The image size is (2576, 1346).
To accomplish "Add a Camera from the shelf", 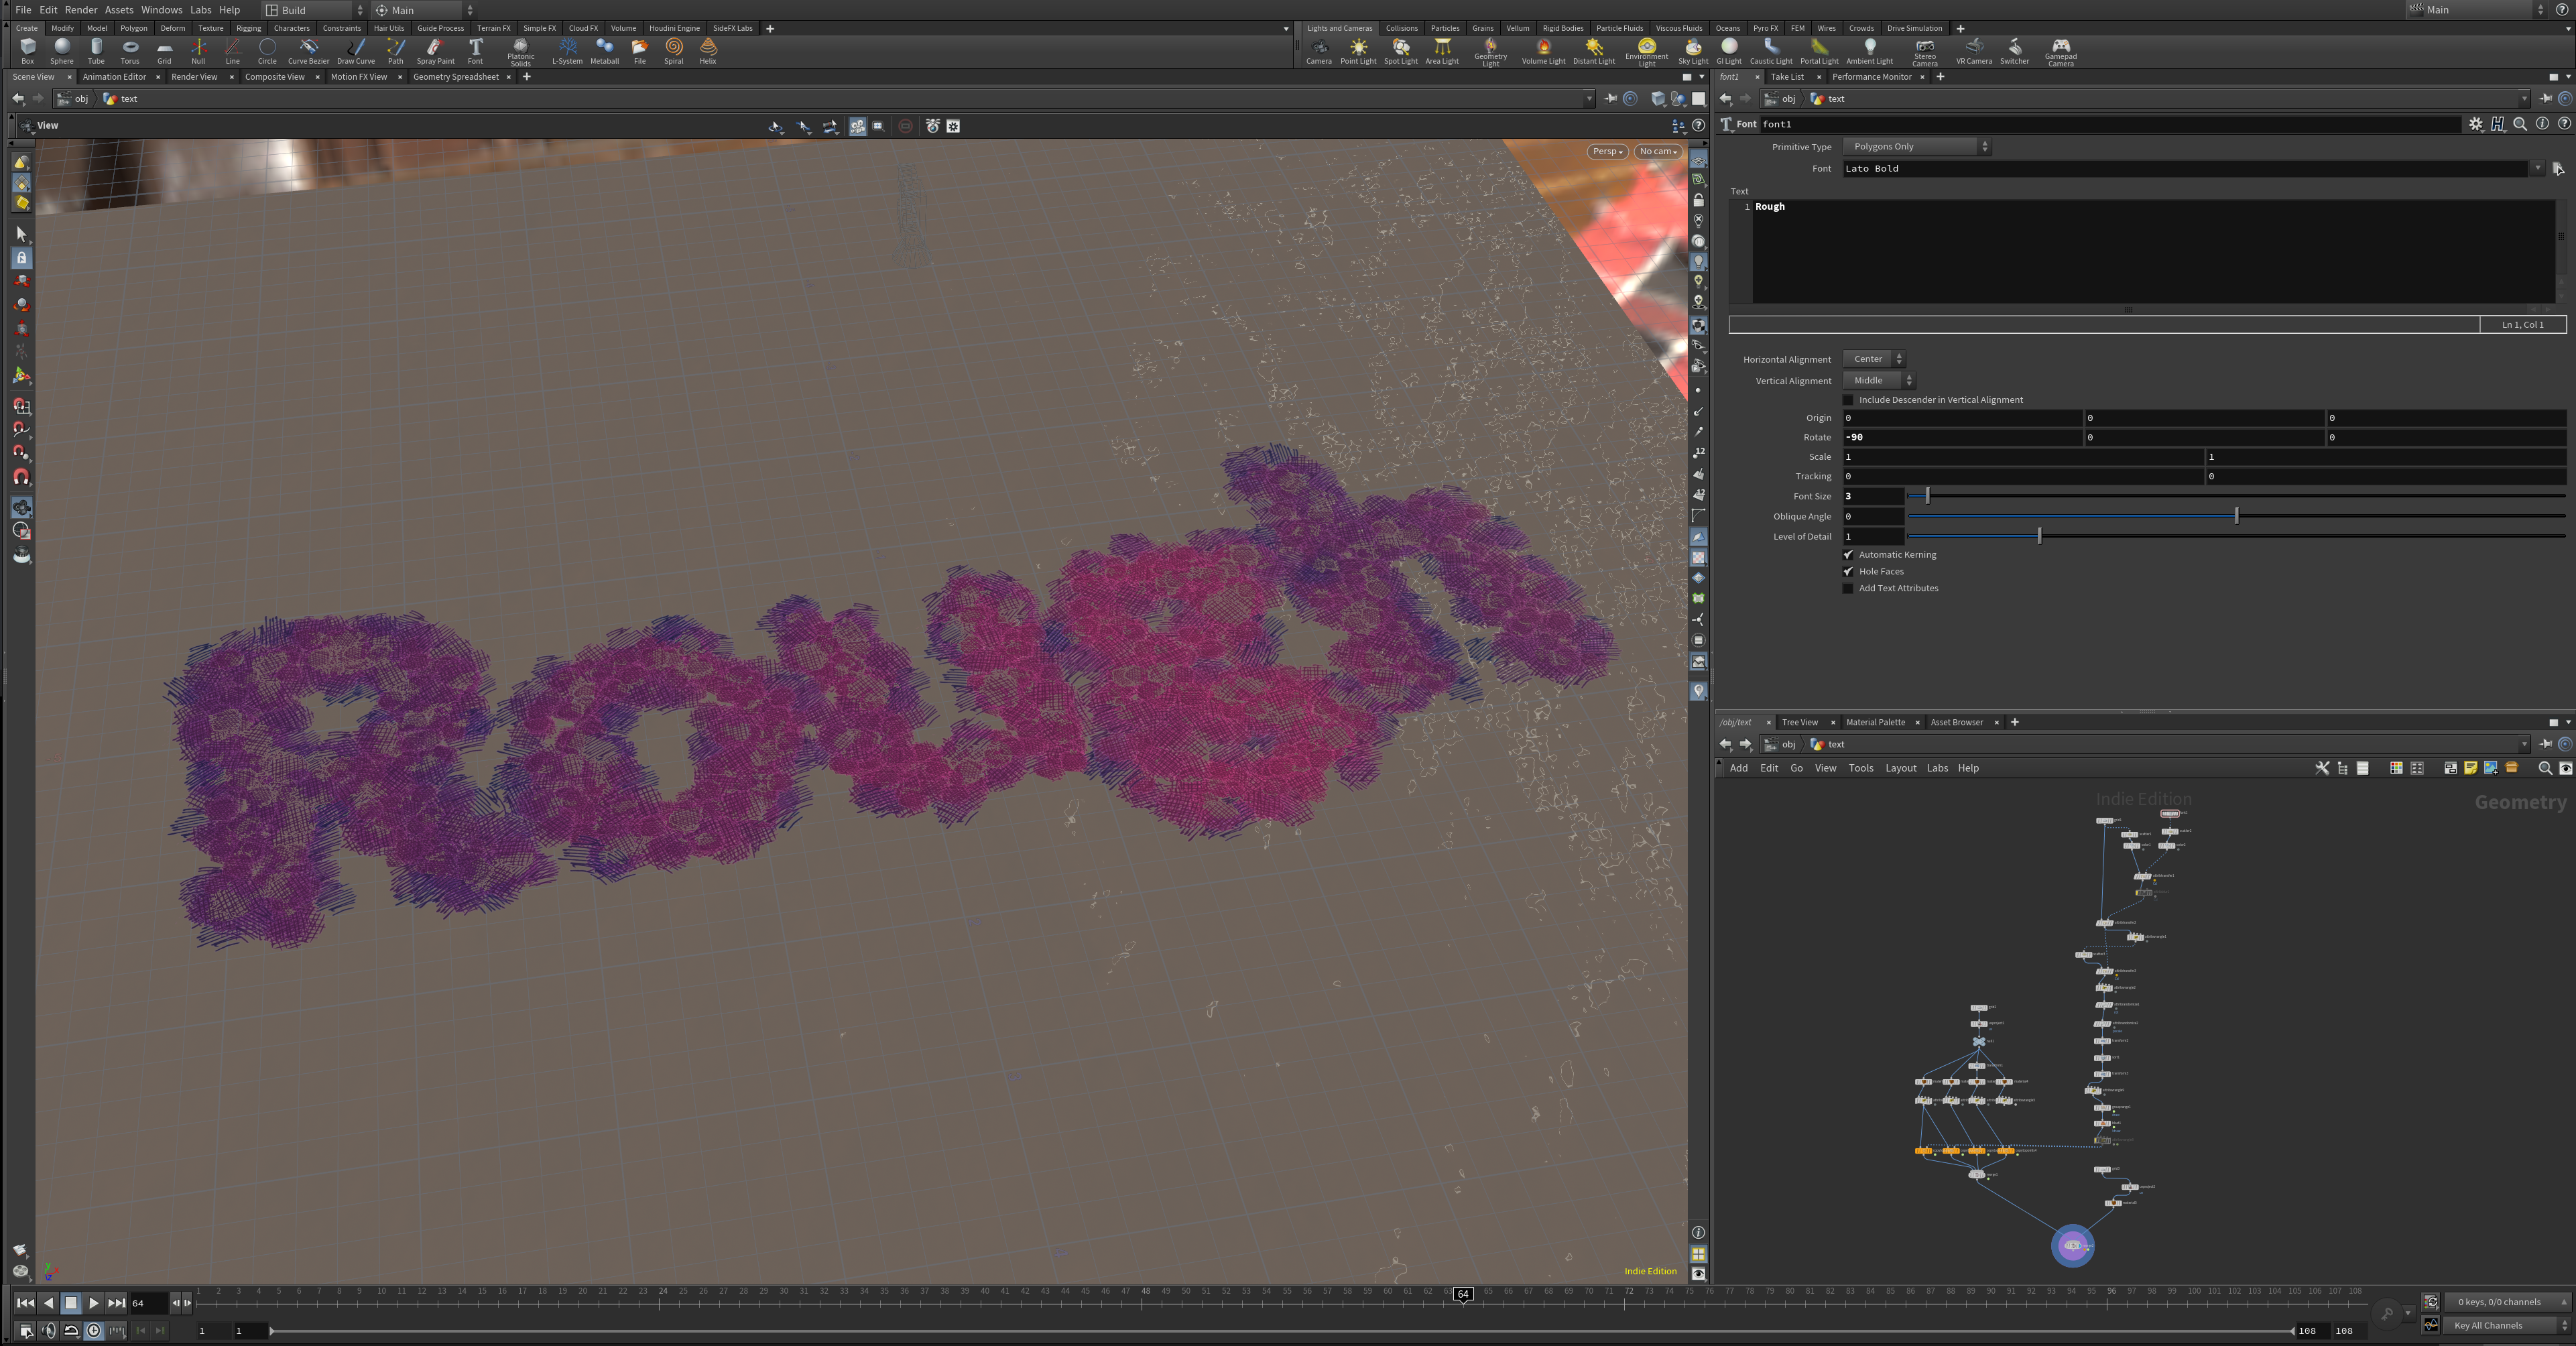I will [1319, 51].
